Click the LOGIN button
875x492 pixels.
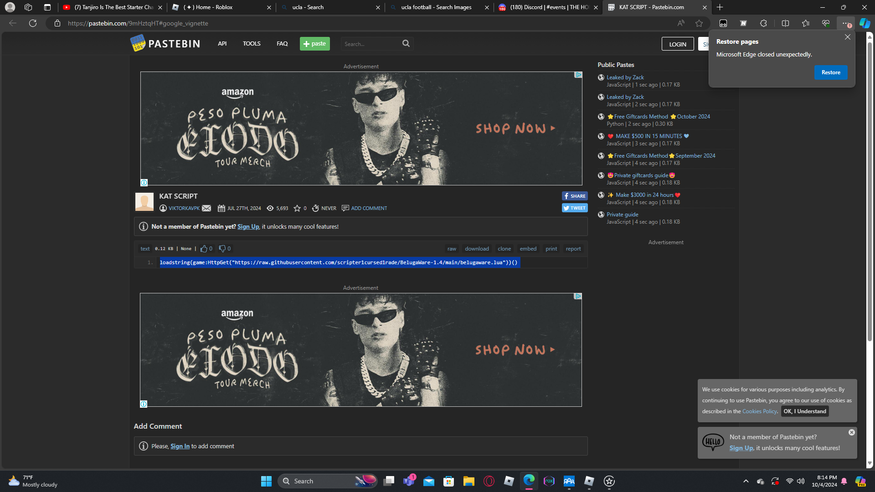[678, 44]
